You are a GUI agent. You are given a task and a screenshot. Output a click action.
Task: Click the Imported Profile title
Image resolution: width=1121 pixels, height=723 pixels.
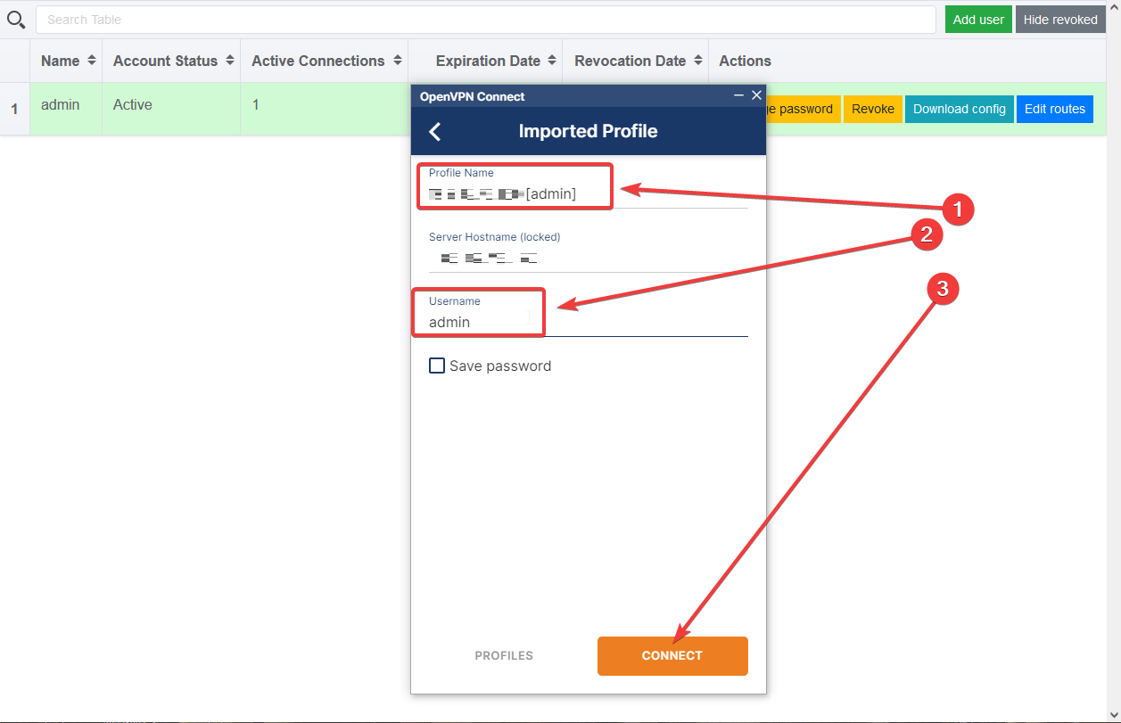pyautogui.click(x=588, y=131)
